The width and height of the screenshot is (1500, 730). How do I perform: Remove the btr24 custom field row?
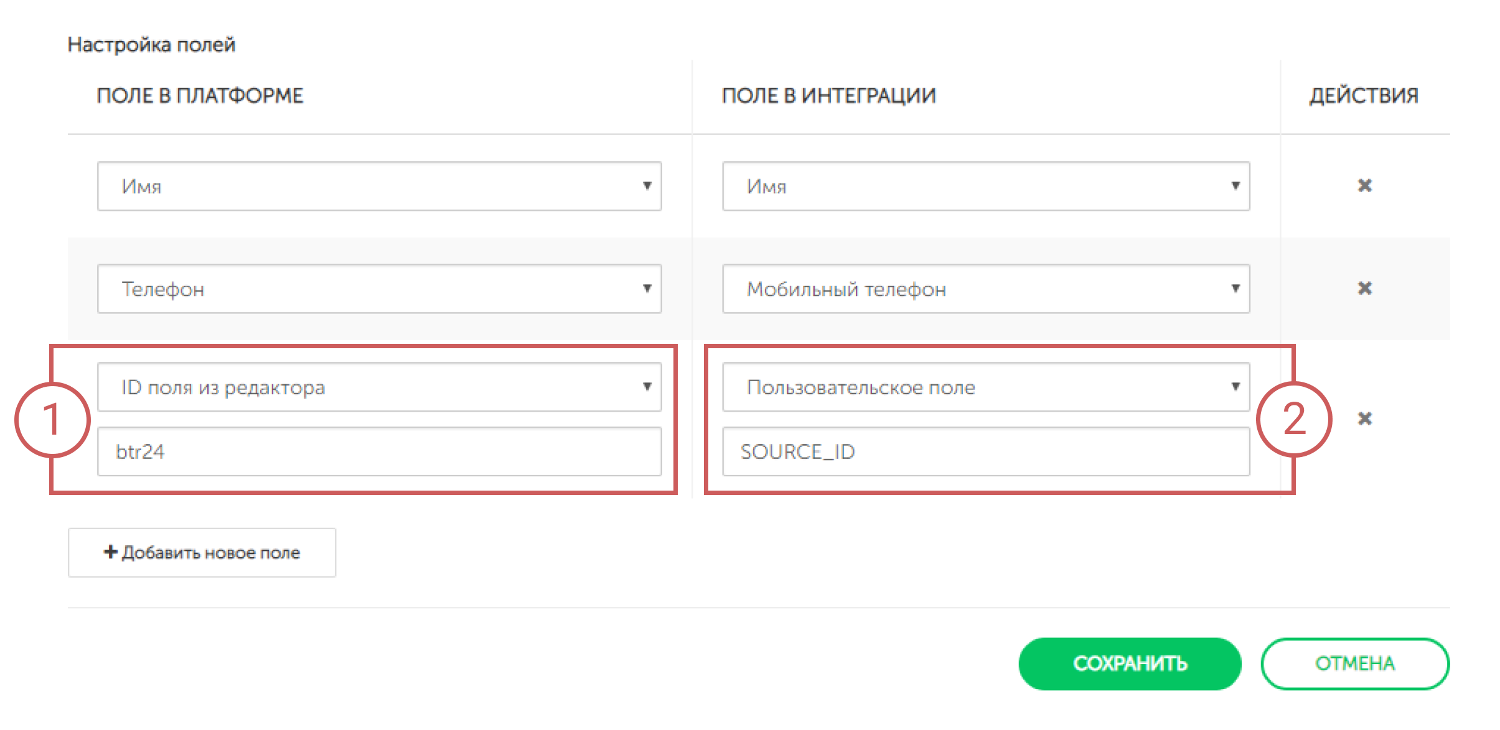(1364, 418)
